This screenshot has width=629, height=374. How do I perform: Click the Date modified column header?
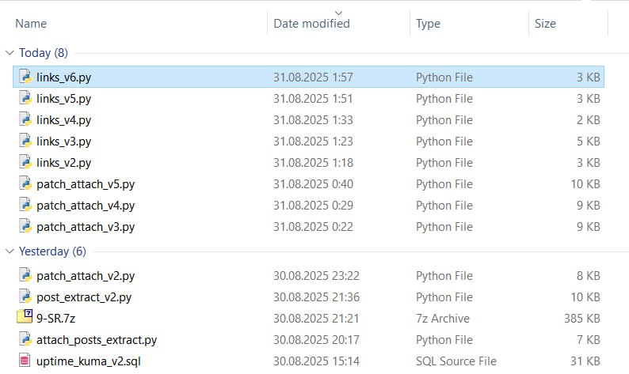[x=311, y=24]
